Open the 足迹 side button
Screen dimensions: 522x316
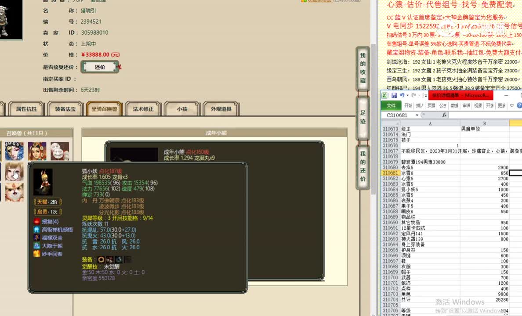363,117
